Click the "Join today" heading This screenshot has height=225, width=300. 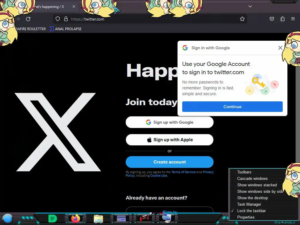[x=151, y=102]
